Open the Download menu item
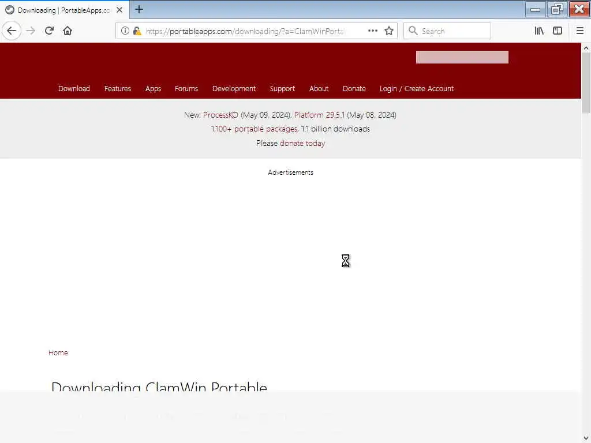Image resolution: width=591 pixels, height=443 pixels. [x=74, y=88]
